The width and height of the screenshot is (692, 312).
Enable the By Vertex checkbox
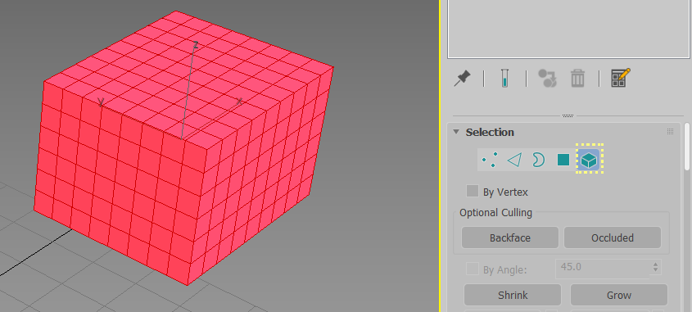click(x=473, y=191)
